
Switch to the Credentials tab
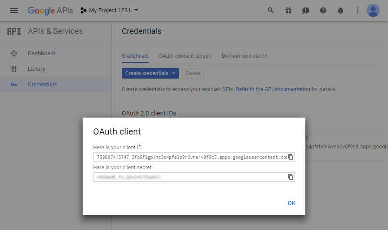(x=135, y=56)
